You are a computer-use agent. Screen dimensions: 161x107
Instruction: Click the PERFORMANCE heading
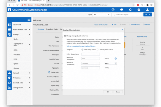[142, 37]
